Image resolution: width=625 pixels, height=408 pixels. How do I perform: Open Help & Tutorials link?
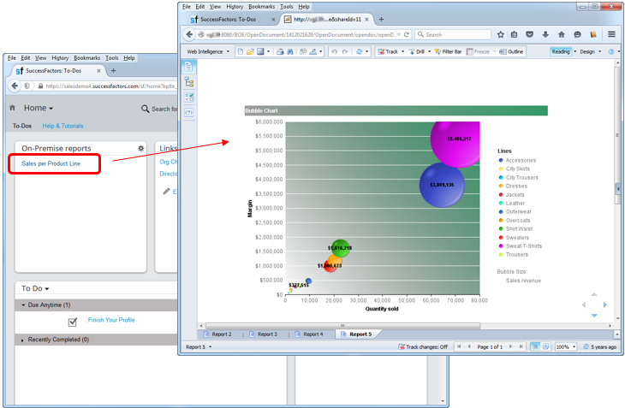tap(62, 126)
